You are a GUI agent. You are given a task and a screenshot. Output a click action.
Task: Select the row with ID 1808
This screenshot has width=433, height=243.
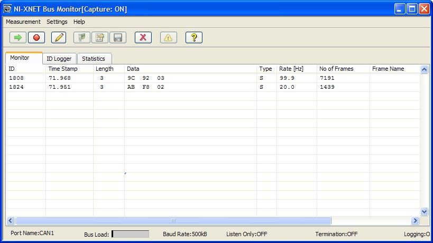[213, 78]
